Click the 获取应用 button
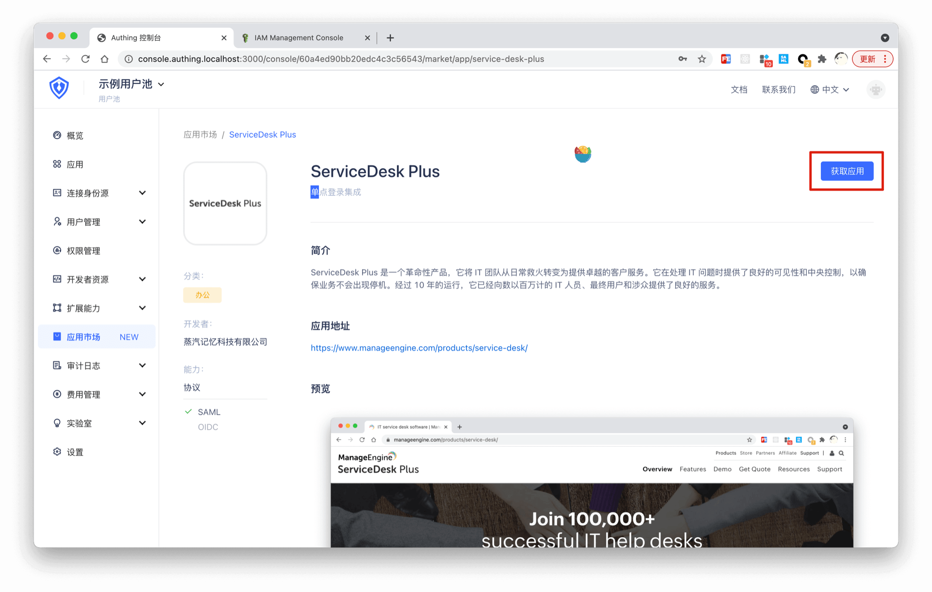This screenshot has height=592, width=932. point(847,171)
